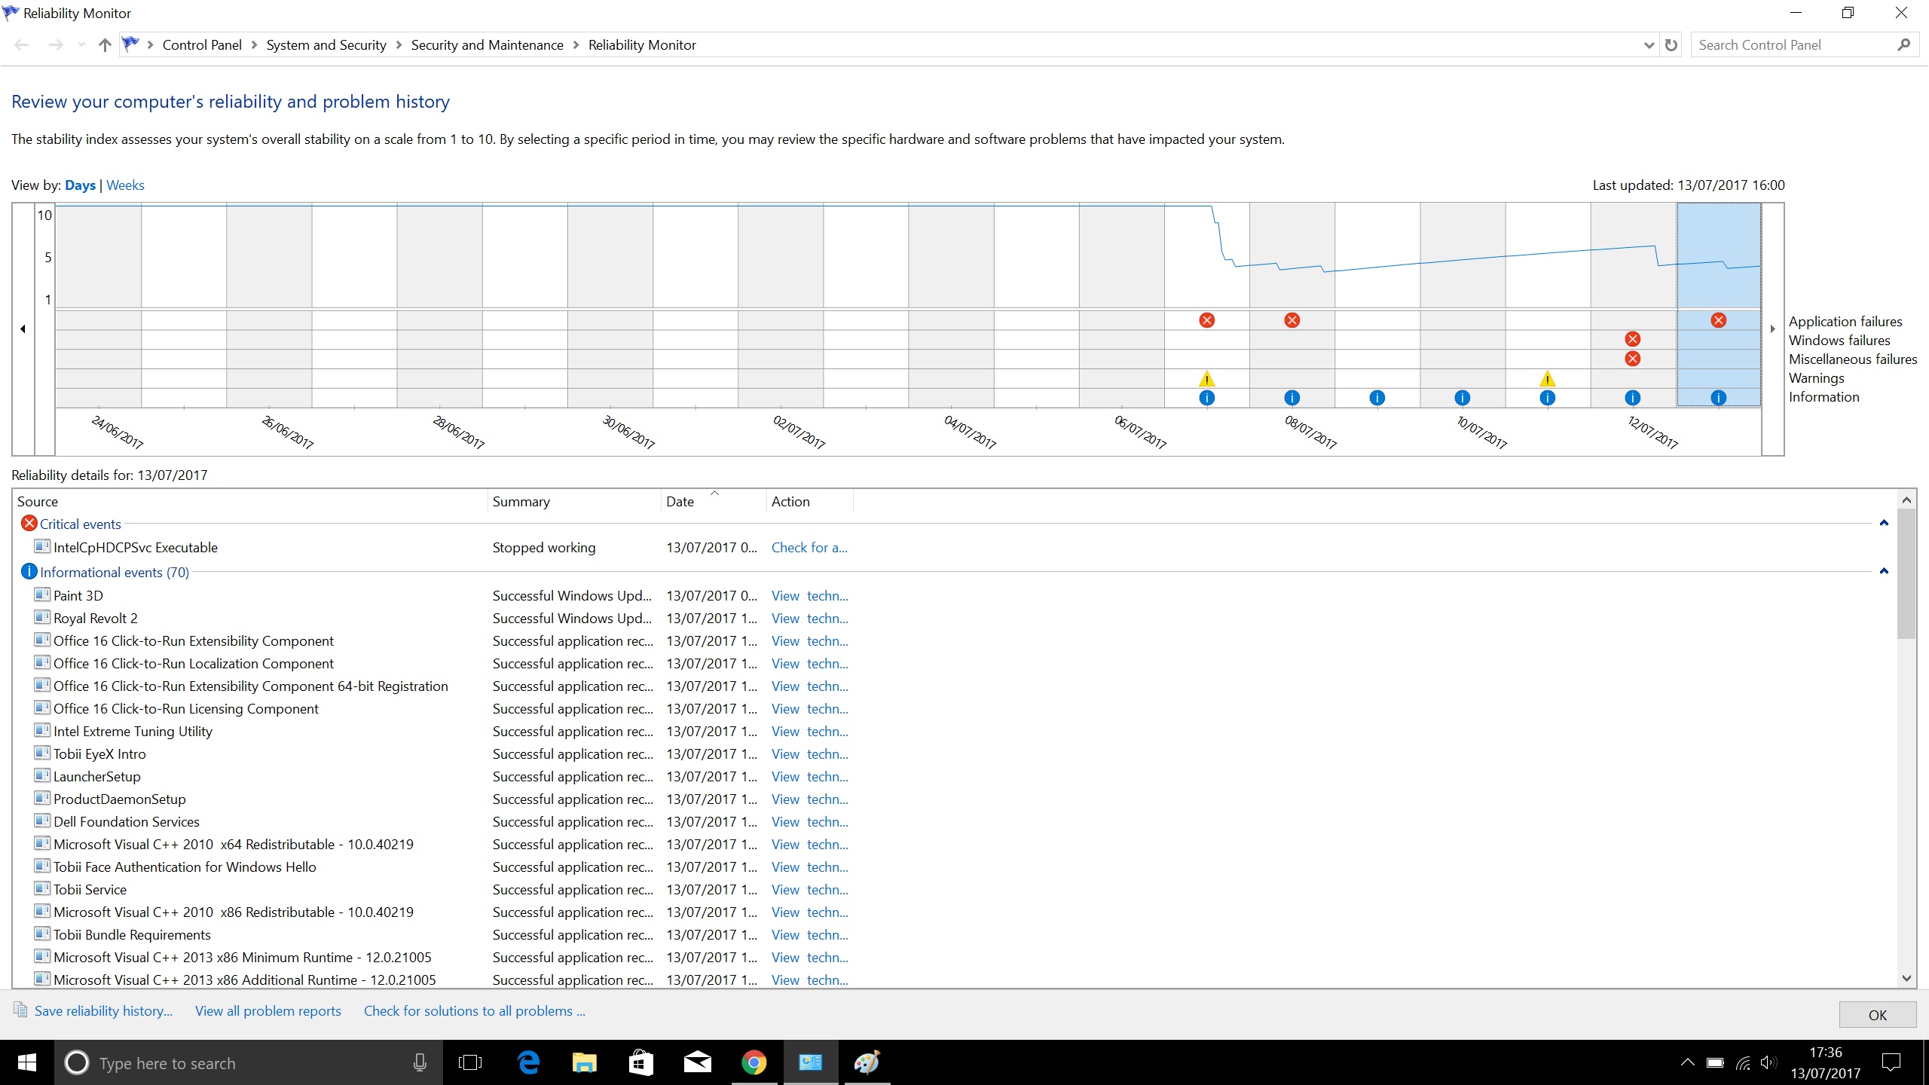Screen dimensions: 1929x1085
Task: Click the Critical events red error icon
Action: tap(29, 523)
